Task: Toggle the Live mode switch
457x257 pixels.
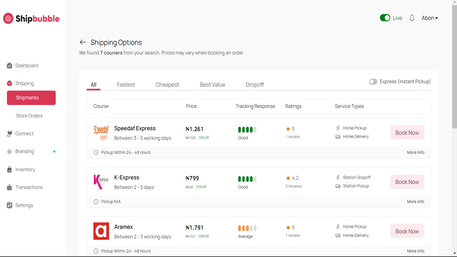Action: click(385, 18)
